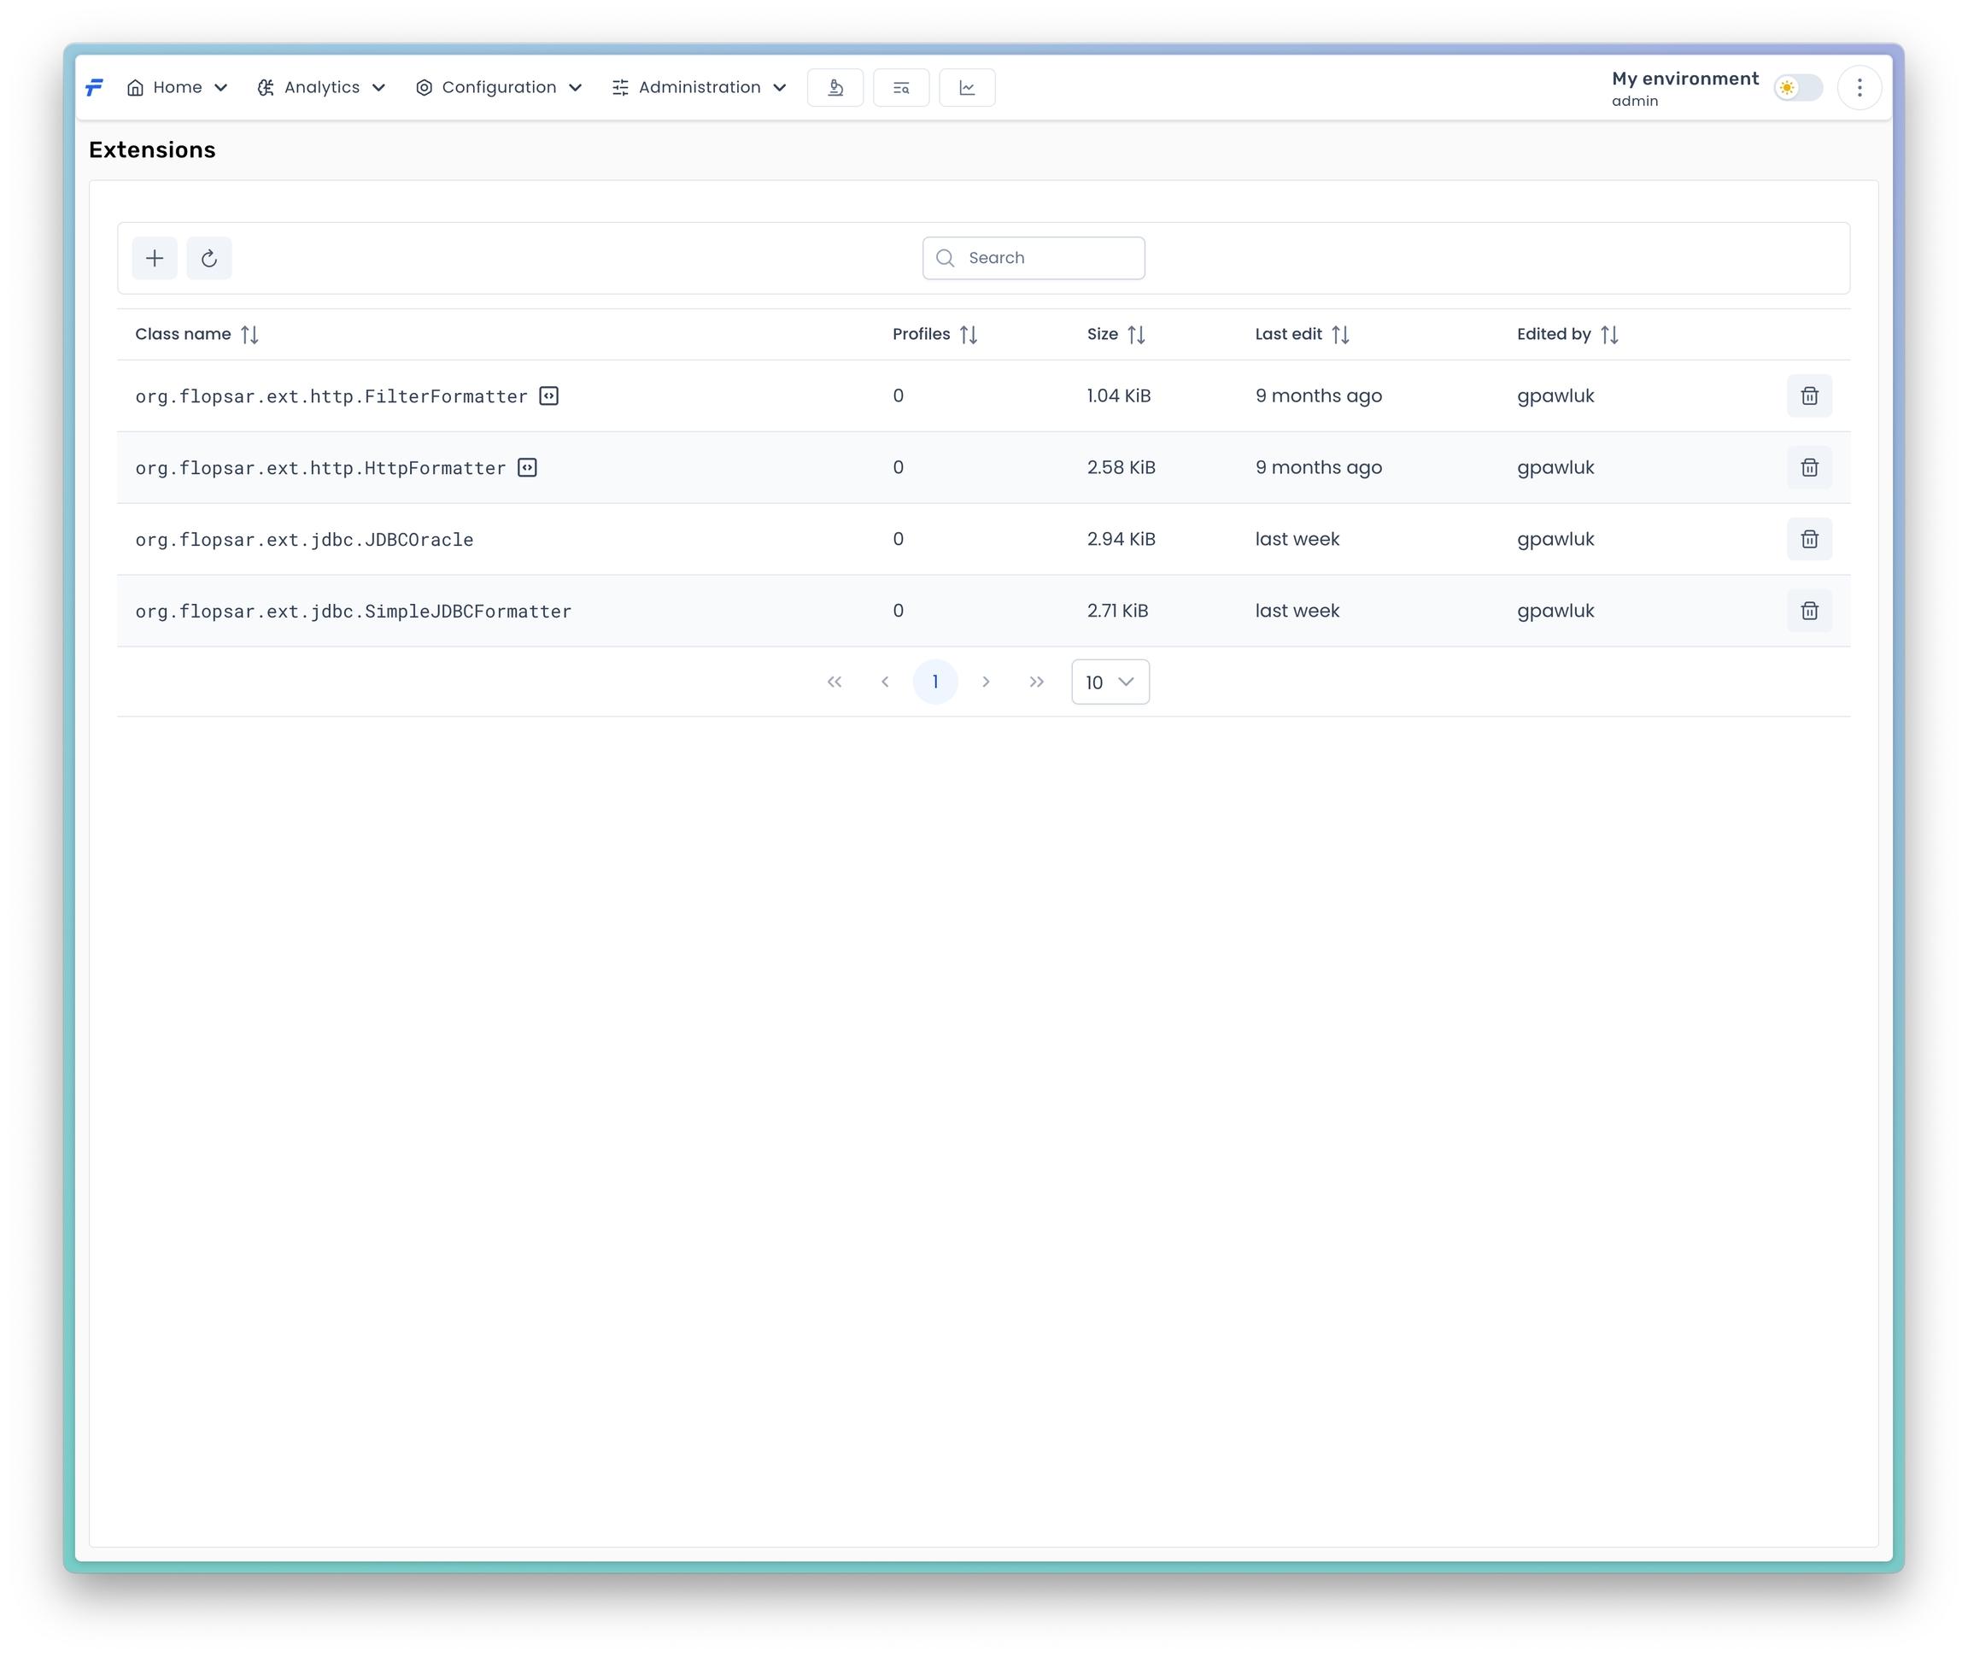
Task: Go to page 1 in pagination
Action: 934,682
